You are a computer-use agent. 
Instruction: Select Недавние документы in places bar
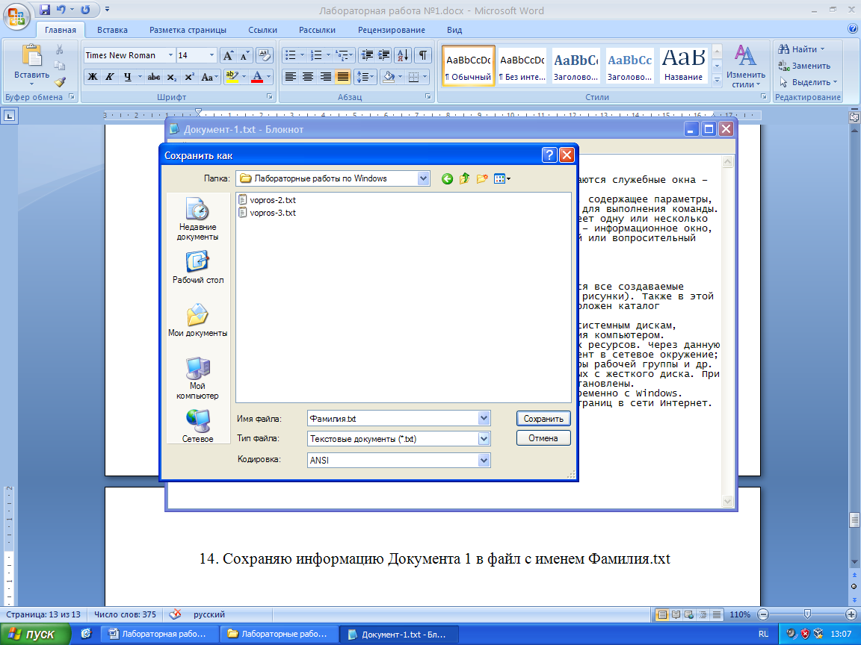point(197,219)
